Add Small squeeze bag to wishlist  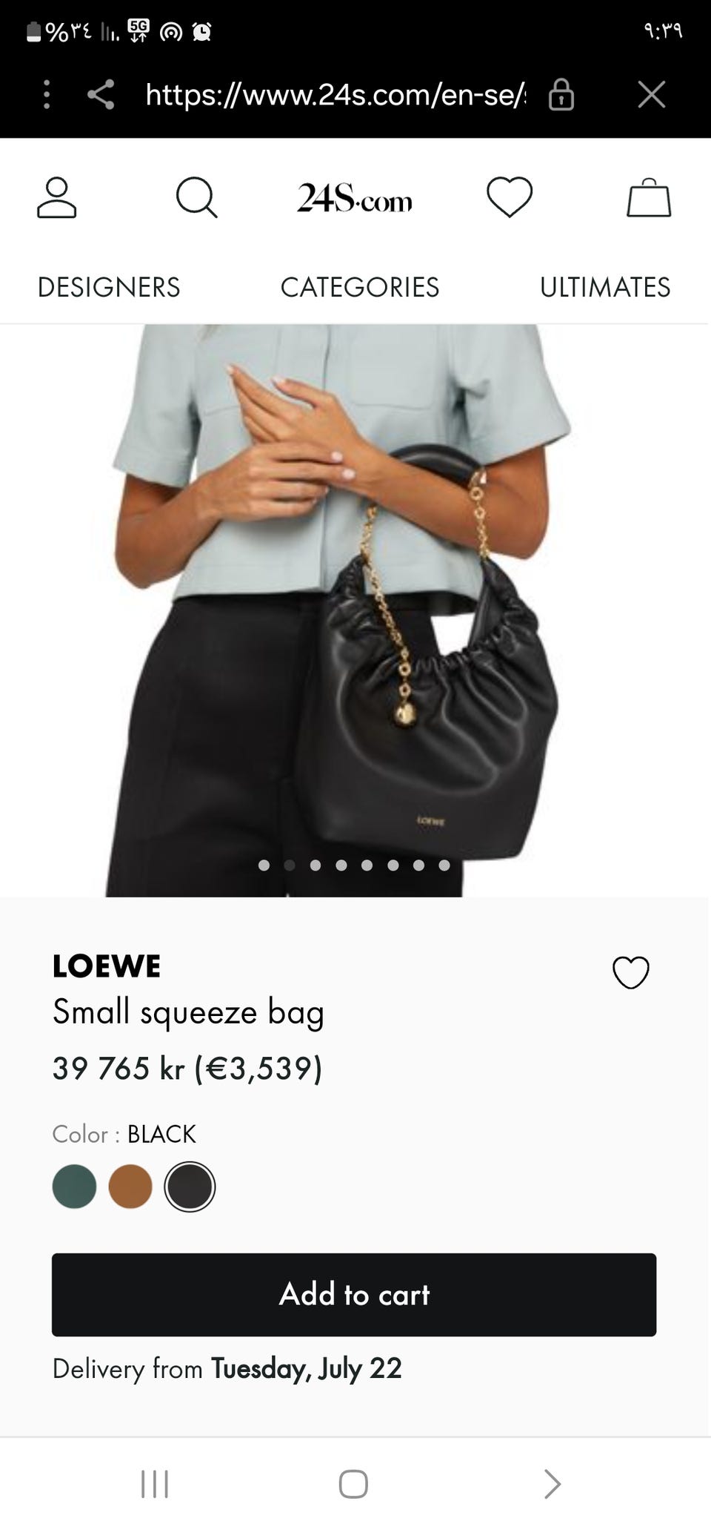(631, 972)
